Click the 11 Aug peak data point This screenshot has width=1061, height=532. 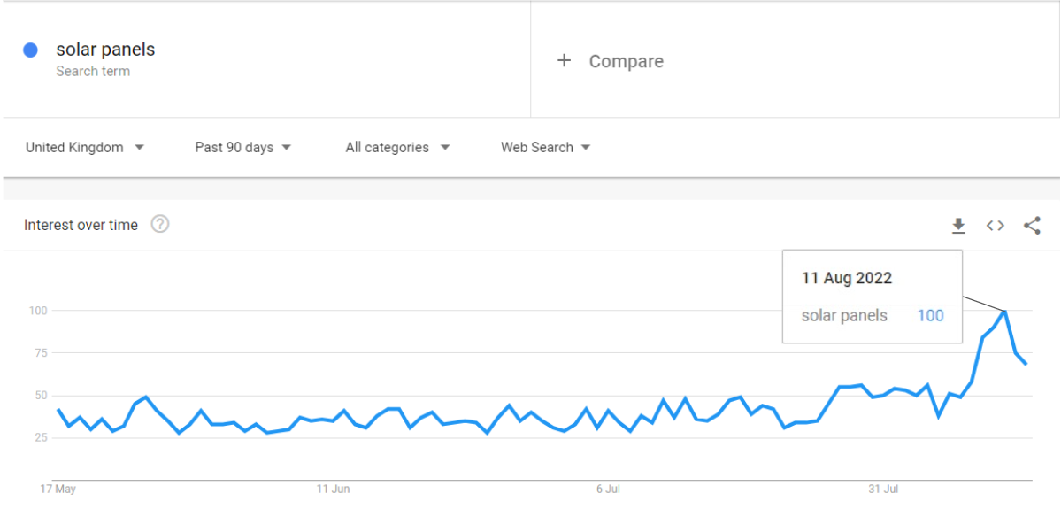click(1005, 311)
